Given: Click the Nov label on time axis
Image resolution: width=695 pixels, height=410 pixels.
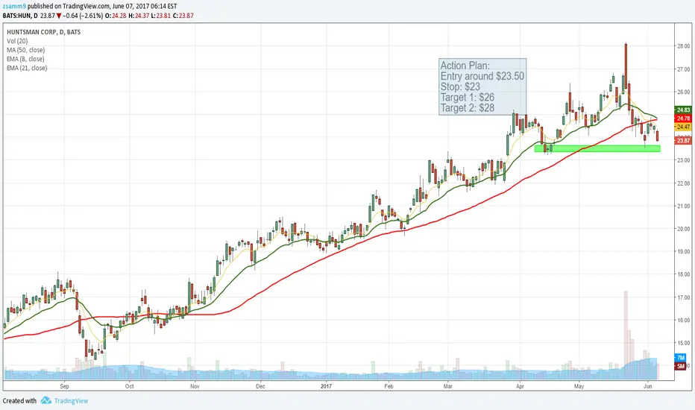Looking at the screenshot, I should tap(195, 386).
